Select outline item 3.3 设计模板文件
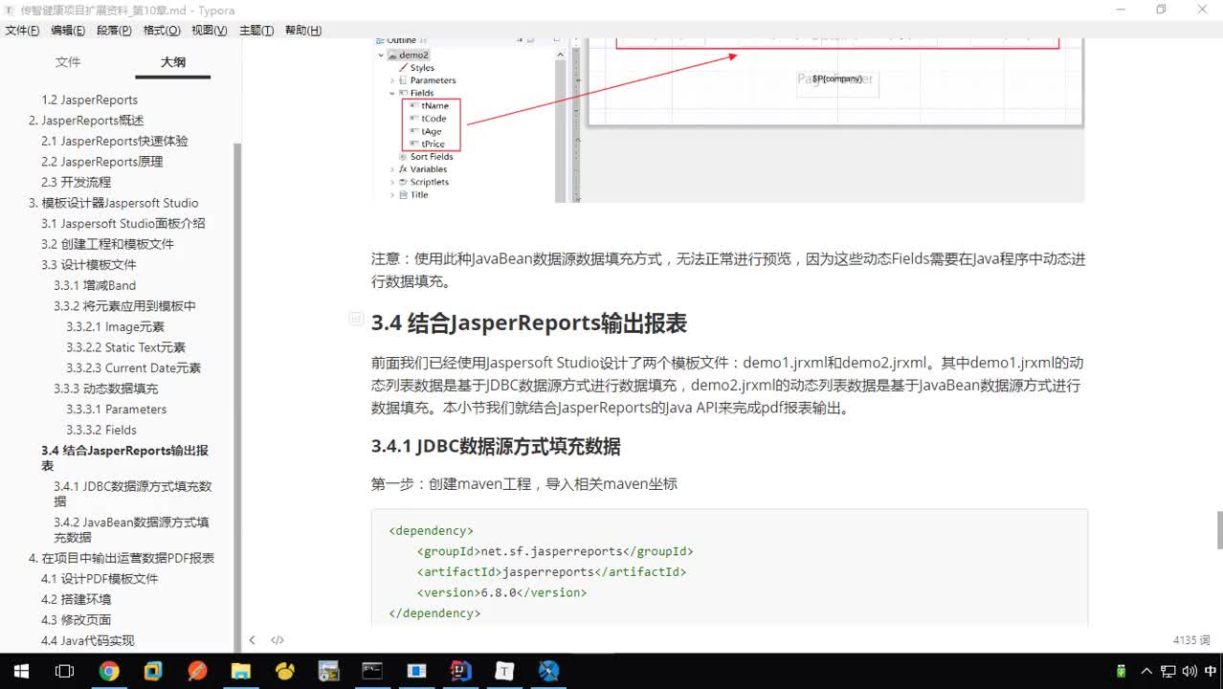Viewport: 1223px width, 689px height. coord(89,265)
